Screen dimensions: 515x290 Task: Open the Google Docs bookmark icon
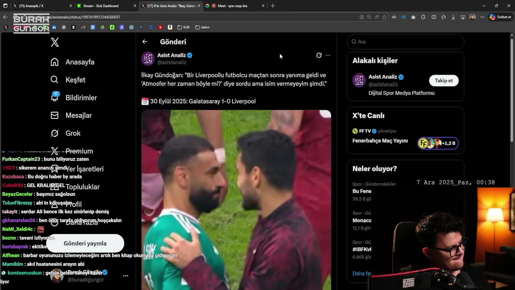93,27
